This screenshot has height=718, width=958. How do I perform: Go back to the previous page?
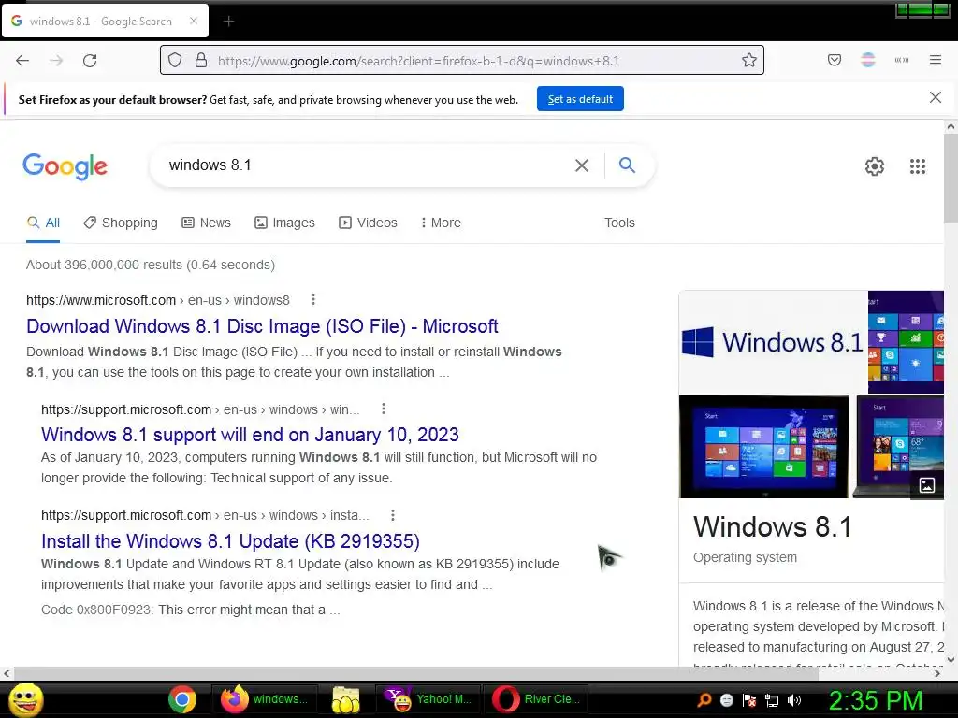(x=22, y=60)
